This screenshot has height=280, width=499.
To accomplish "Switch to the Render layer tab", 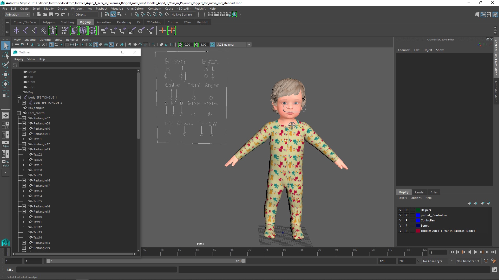I will click(x=419, y=192).
